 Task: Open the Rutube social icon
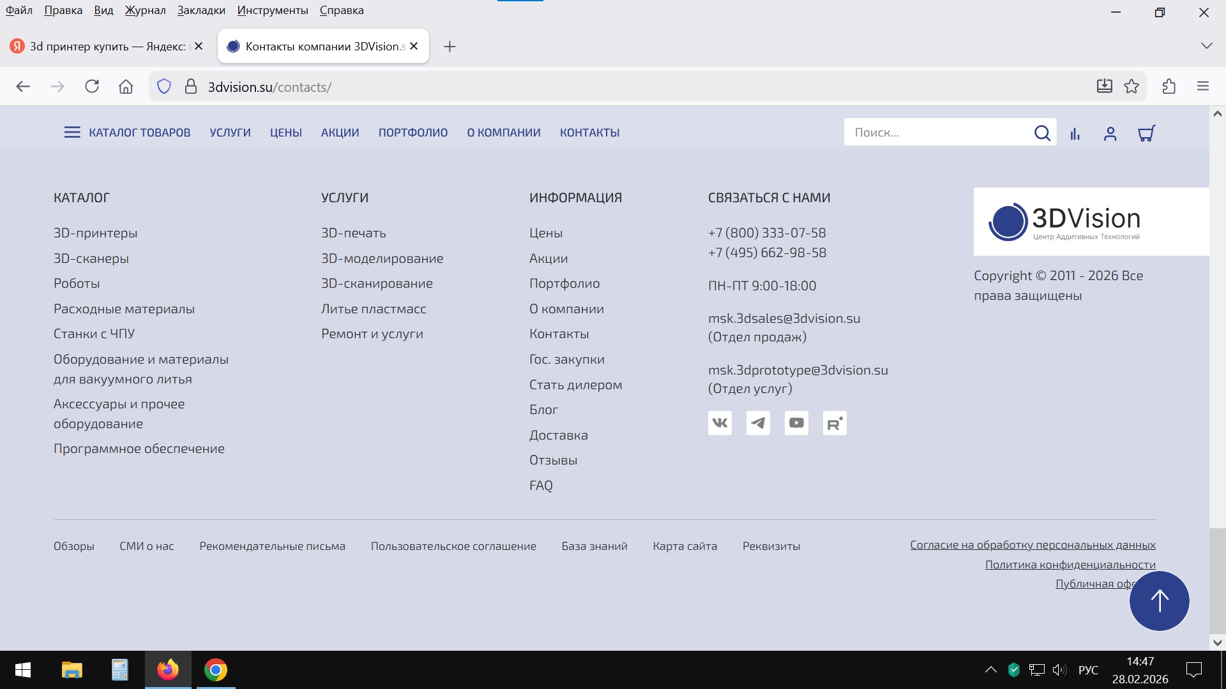pos(835,423)
